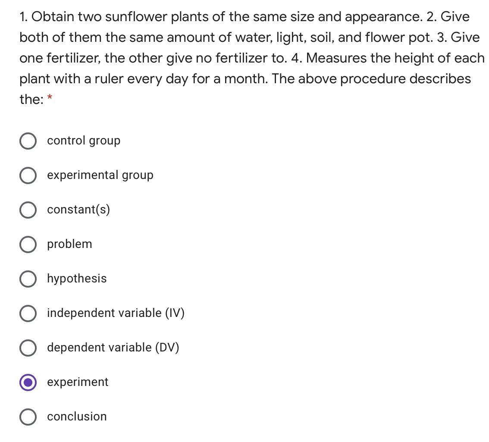Click the 'dependent variable (DV)' label text
The image size is (489, 442).
(x=113, y=348)
